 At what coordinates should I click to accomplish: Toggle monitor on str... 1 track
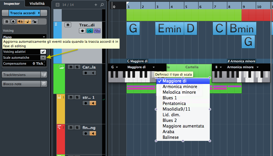point(93,103)
